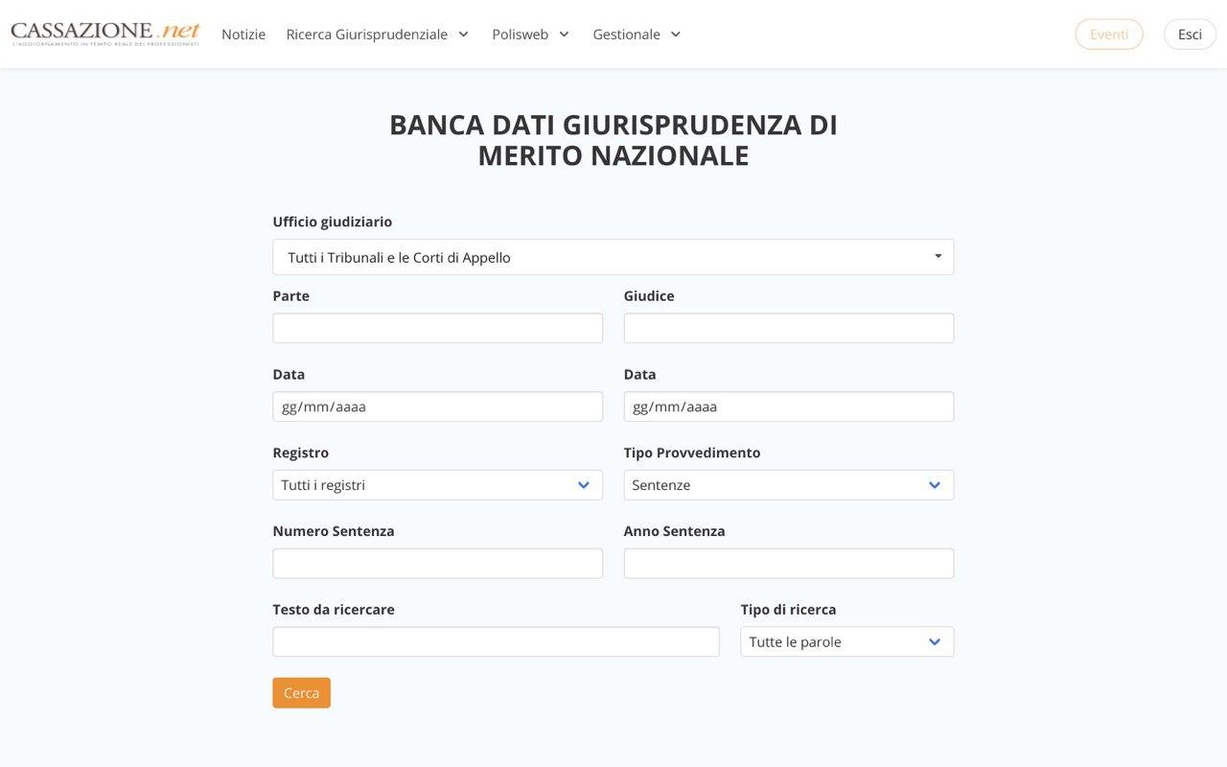Click the Testo da ricercare field
This screenshot has height=767, width=1227.
(496, 641)
